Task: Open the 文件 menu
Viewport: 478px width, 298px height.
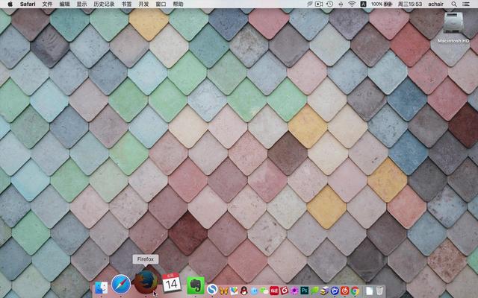Action: coord(47,4)
